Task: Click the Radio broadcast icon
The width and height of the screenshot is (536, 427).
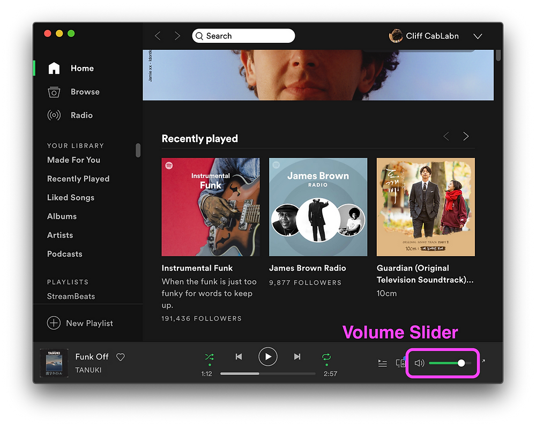Action: [54, 115]
